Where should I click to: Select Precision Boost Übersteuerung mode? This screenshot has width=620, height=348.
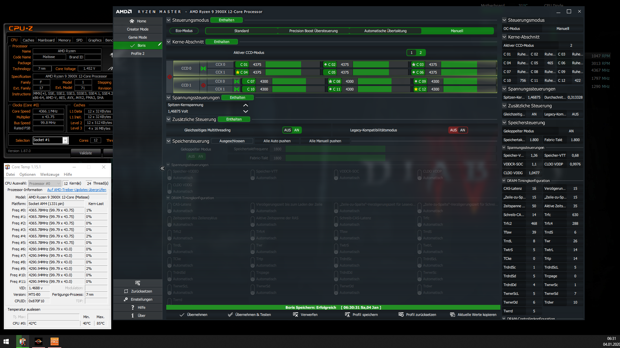coord(313,31)
